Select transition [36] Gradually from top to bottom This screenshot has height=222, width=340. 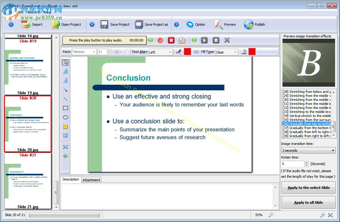306,124
